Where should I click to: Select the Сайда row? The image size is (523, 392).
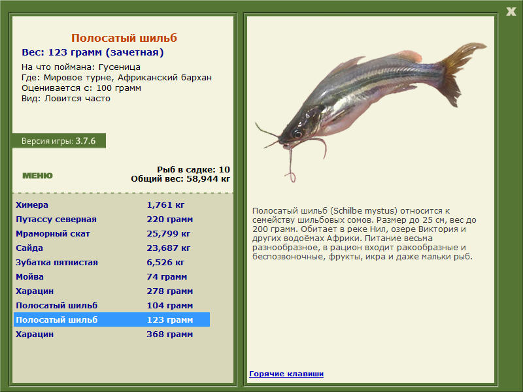tap(112, 248)
